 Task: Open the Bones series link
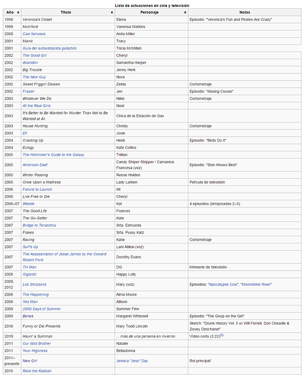(x=28, y=316)
